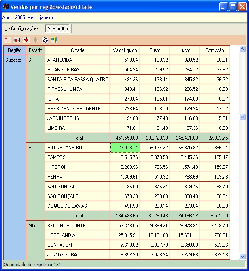This screenshot has height=271, width=249.
Task: Click the open book icon in toolbar
Action: coord(45,40)
